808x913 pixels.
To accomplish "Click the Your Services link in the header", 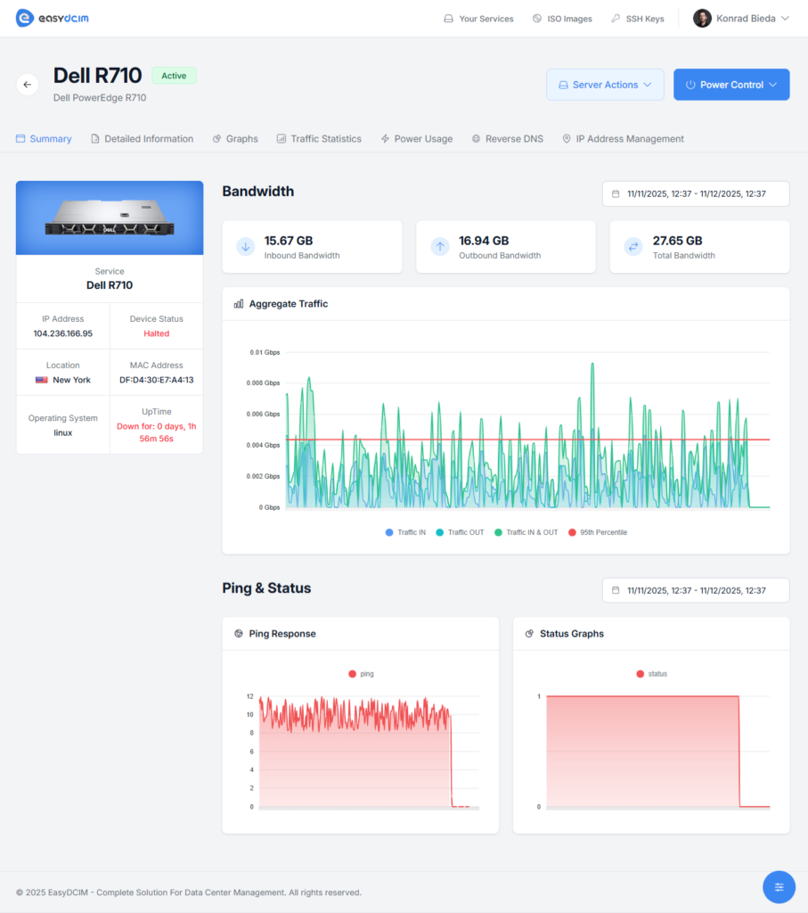I will pyautogui.click(x=478, y=18).
